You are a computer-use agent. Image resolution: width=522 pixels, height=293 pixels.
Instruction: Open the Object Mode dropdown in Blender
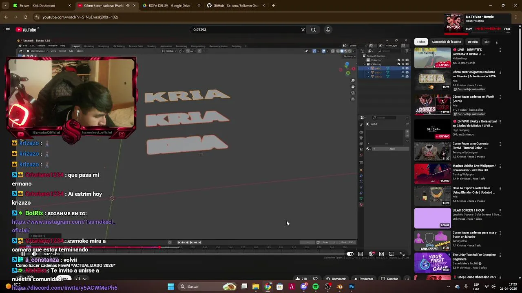(x=38, y=51)
